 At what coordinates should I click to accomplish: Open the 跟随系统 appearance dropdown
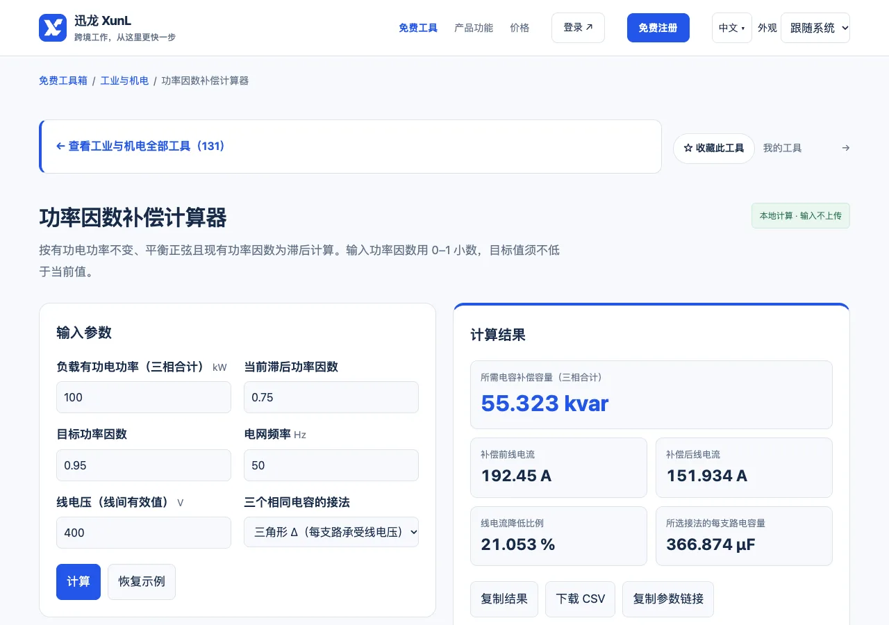click(x=815, y=28)
